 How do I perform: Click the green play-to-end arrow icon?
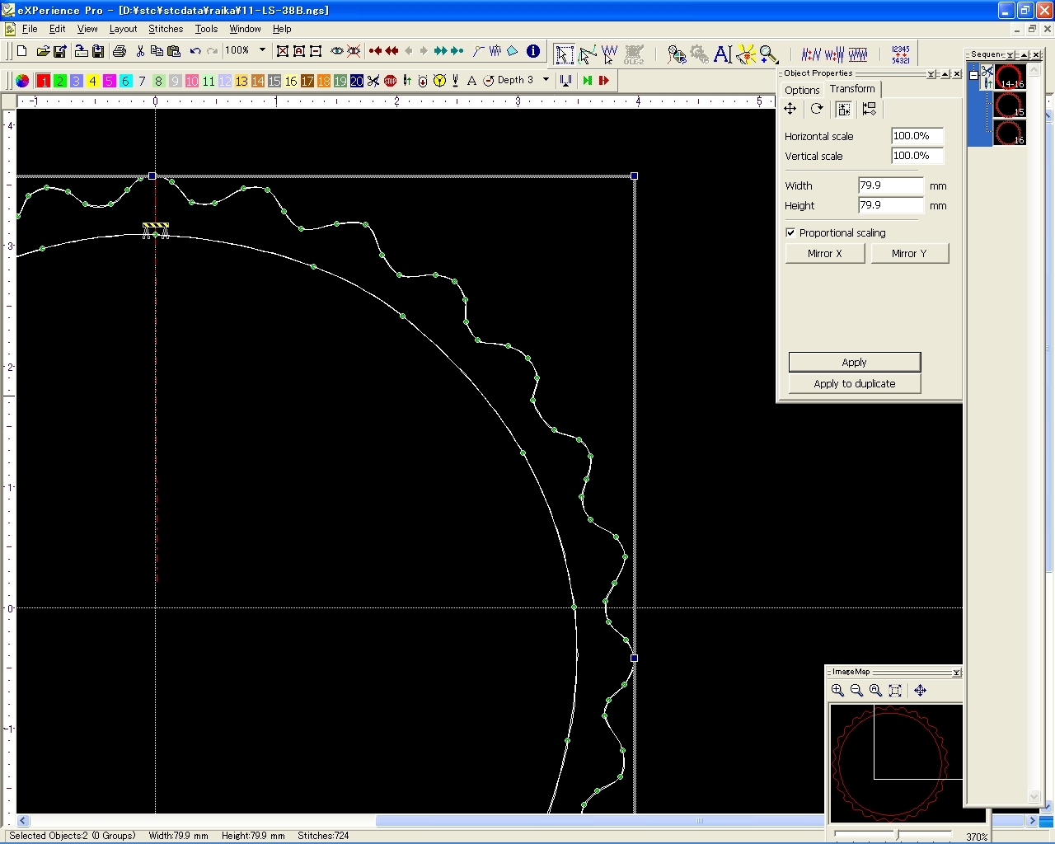tap(587, 81)
